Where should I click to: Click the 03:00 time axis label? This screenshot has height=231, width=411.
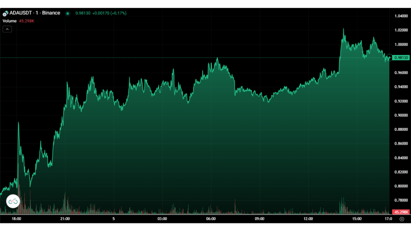coord(162,219)
